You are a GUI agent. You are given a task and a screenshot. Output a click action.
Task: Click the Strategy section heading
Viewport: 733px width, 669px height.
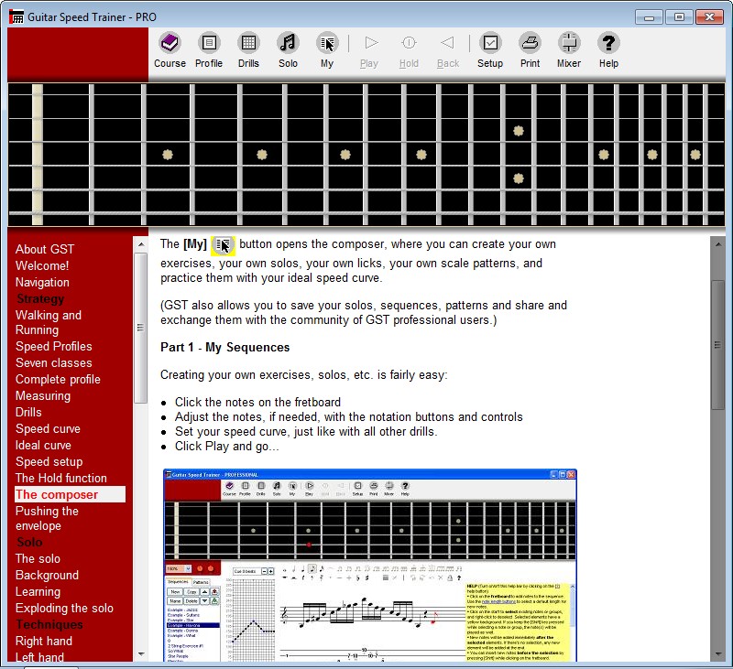(40, 298)
